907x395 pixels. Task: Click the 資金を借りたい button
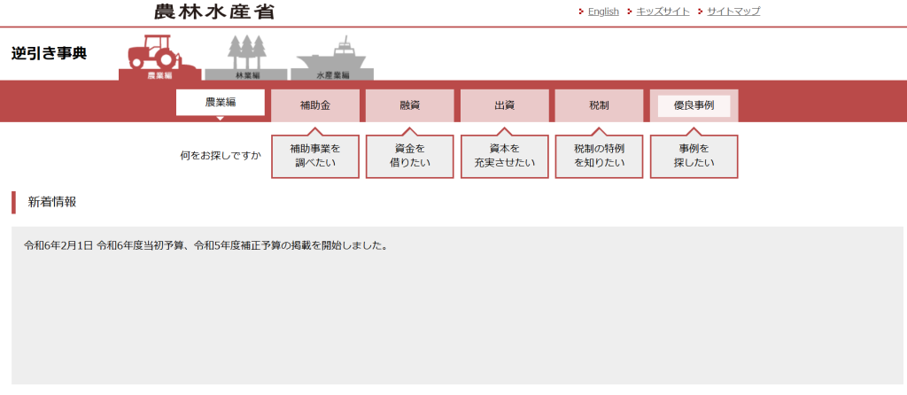[x=409, y=156]
